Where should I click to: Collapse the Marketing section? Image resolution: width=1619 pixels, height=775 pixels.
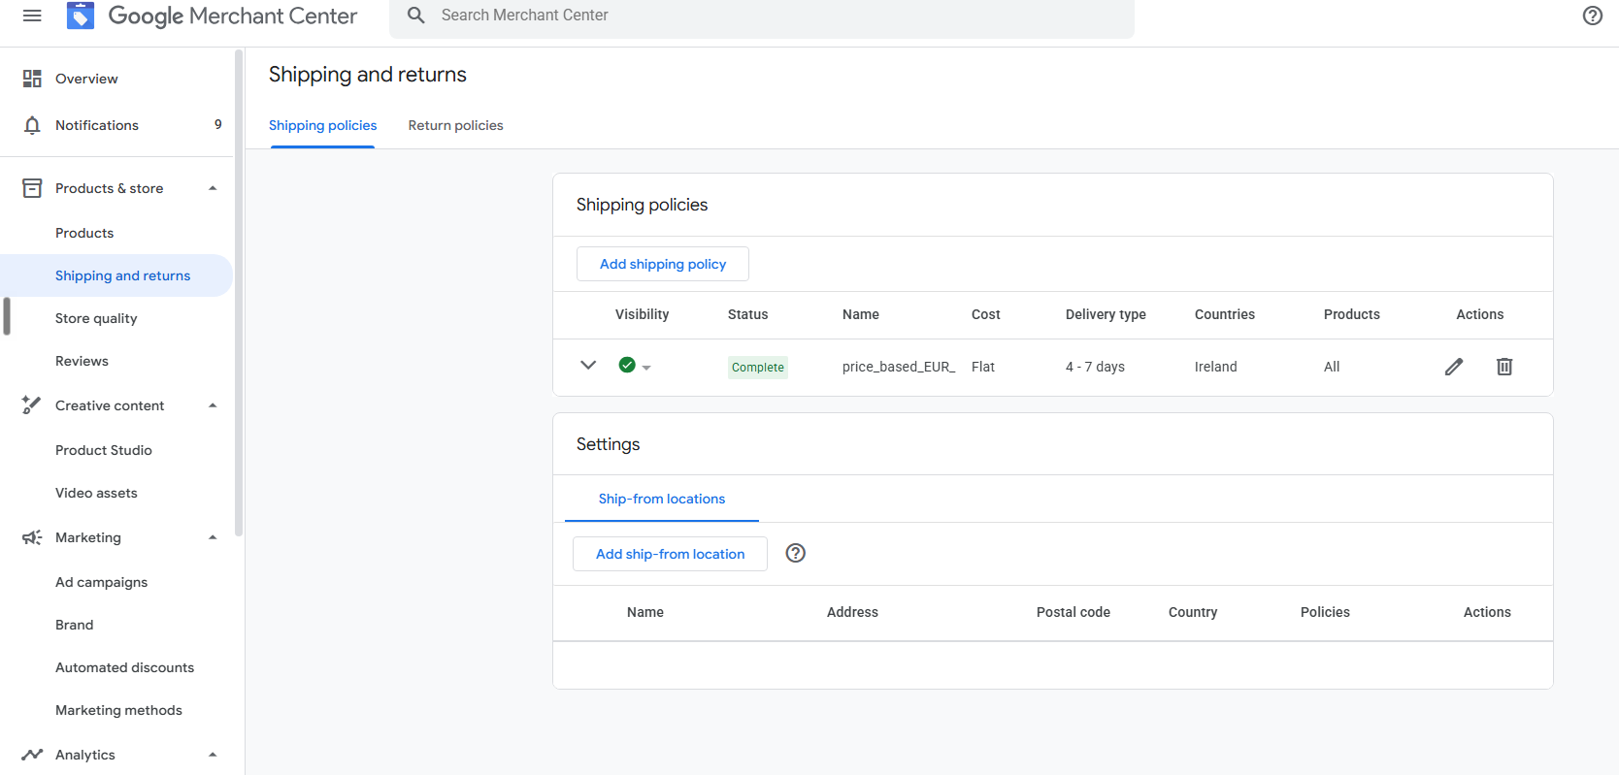coord(213,537)
